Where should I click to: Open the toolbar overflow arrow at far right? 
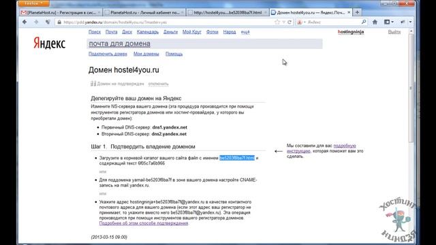[410, 22]
